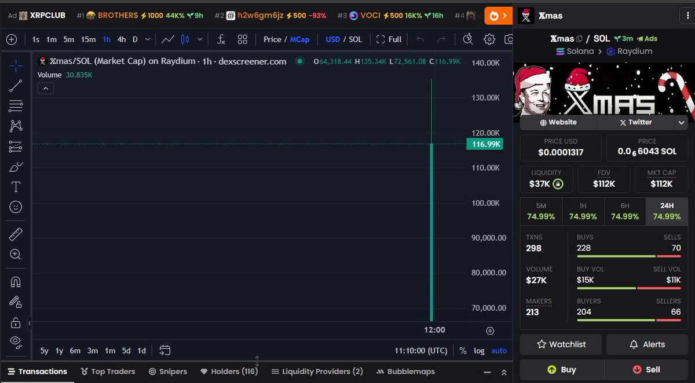Open the token Website link
This screenshot has height=383, width=695.
pos(558,122)
